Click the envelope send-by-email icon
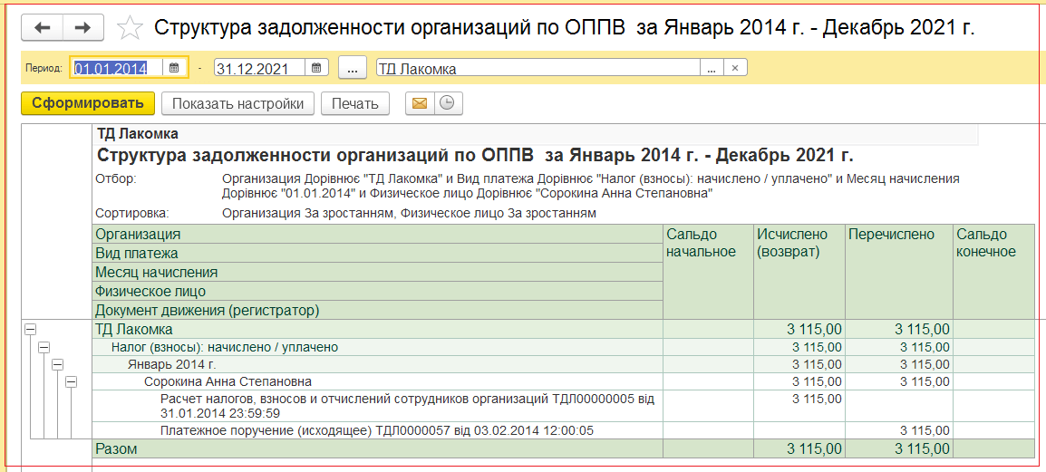 419,103
